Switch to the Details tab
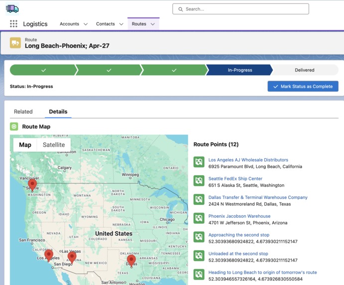344x285 pixels. 58,111
